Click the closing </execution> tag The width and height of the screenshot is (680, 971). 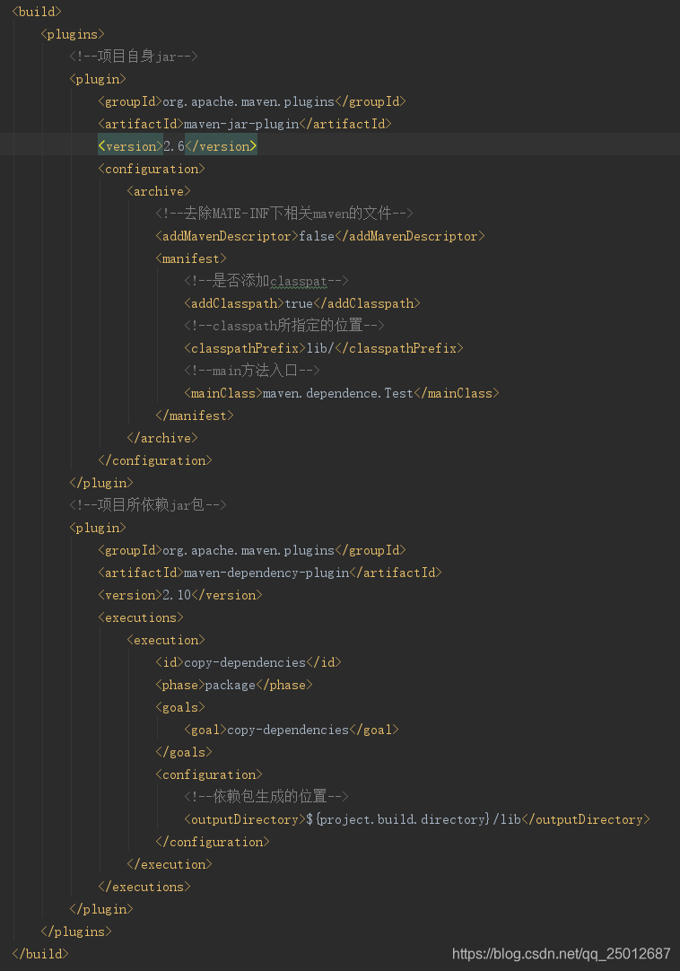tap(170, 864)
